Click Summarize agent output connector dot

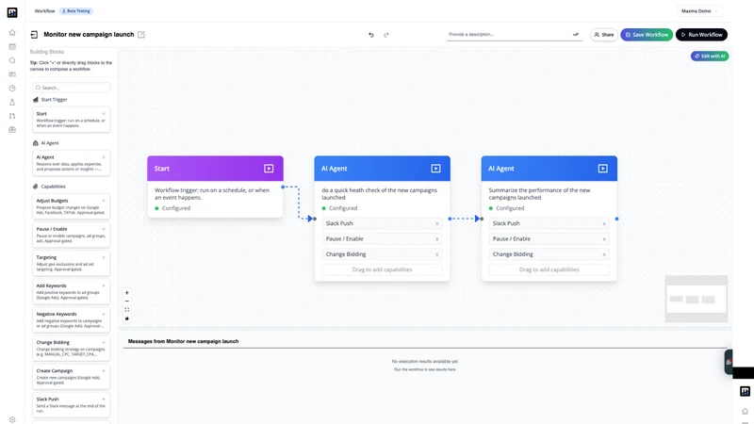(x=617, y=219)
